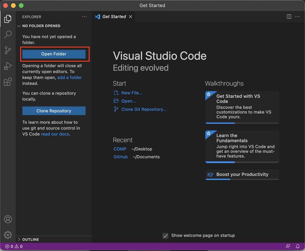
Task: Open the Extensions view
Action: (x=8, y=82)
